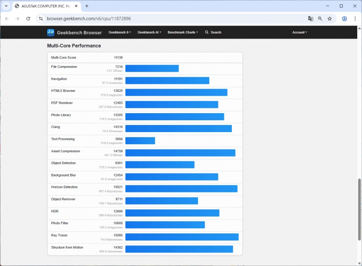Minimize the Chrome window

328,6
